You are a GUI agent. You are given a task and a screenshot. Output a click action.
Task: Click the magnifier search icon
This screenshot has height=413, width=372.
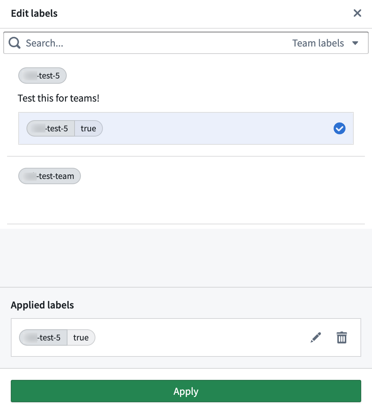14,43
